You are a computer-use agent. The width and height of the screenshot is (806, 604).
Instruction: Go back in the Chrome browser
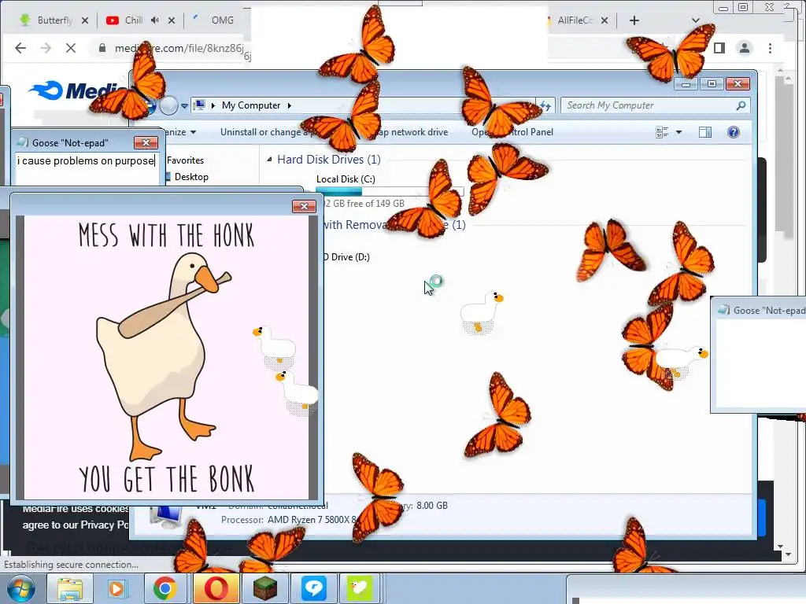point(20,48)
